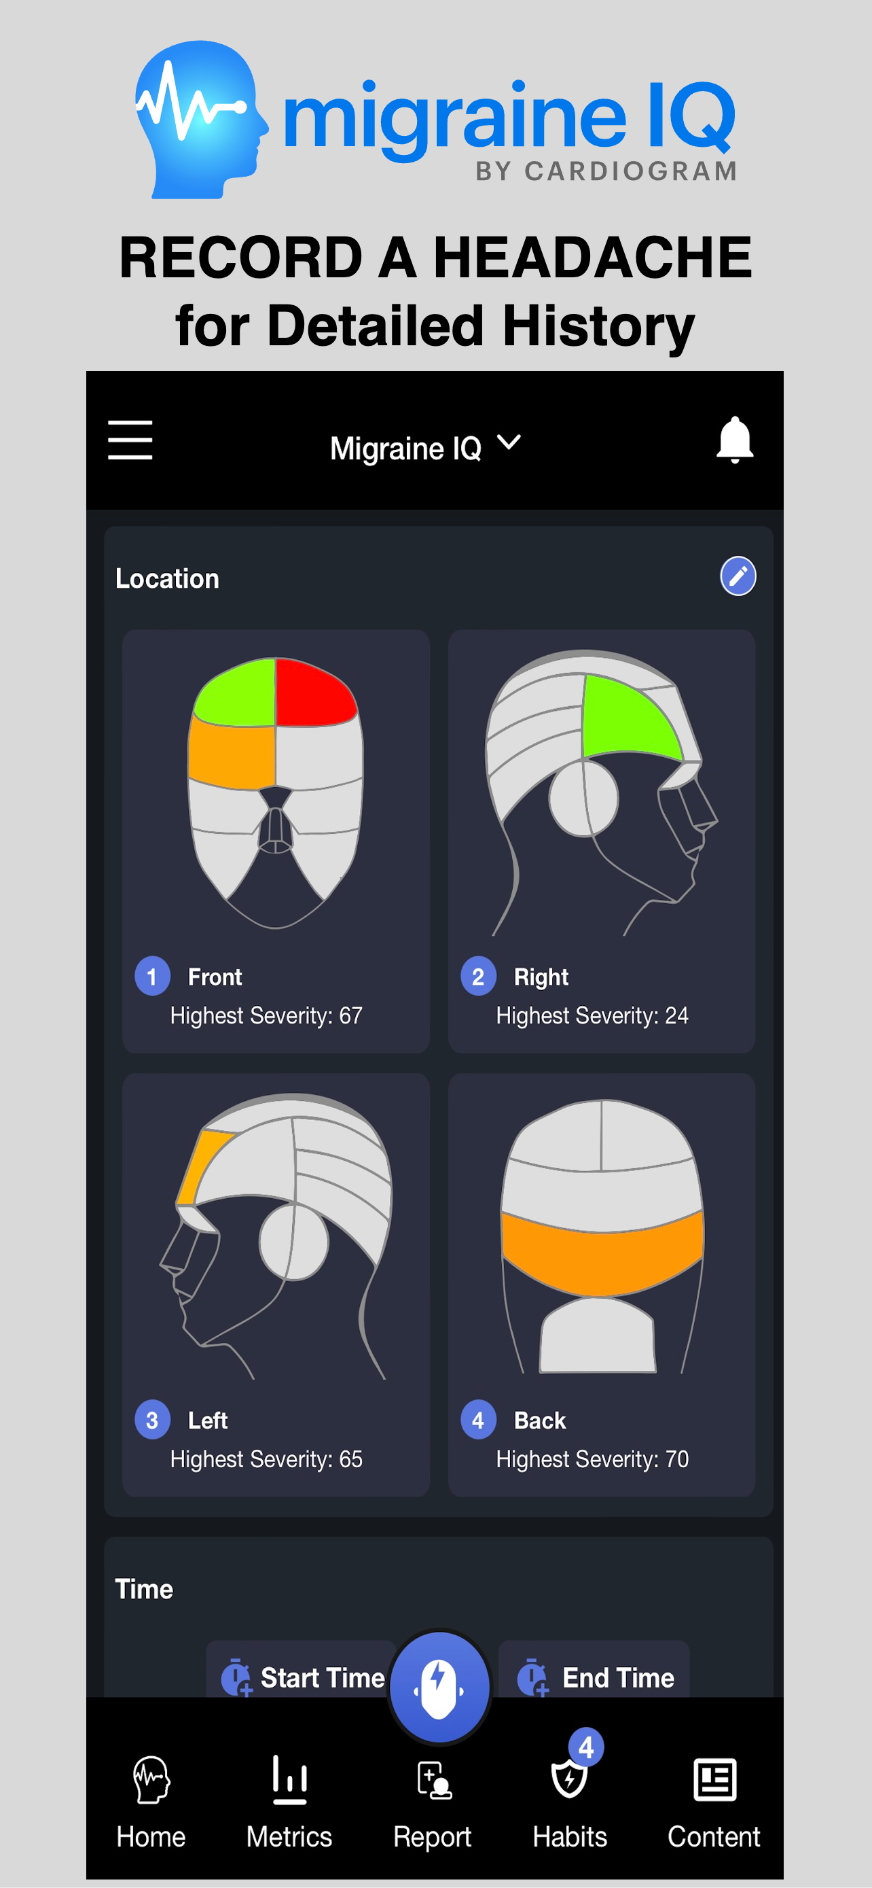Open the Metrics bar chart tab

click(289, 1802)
